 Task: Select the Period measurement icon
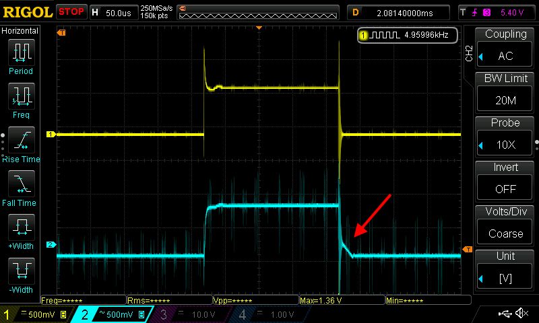tap(22, 52)
